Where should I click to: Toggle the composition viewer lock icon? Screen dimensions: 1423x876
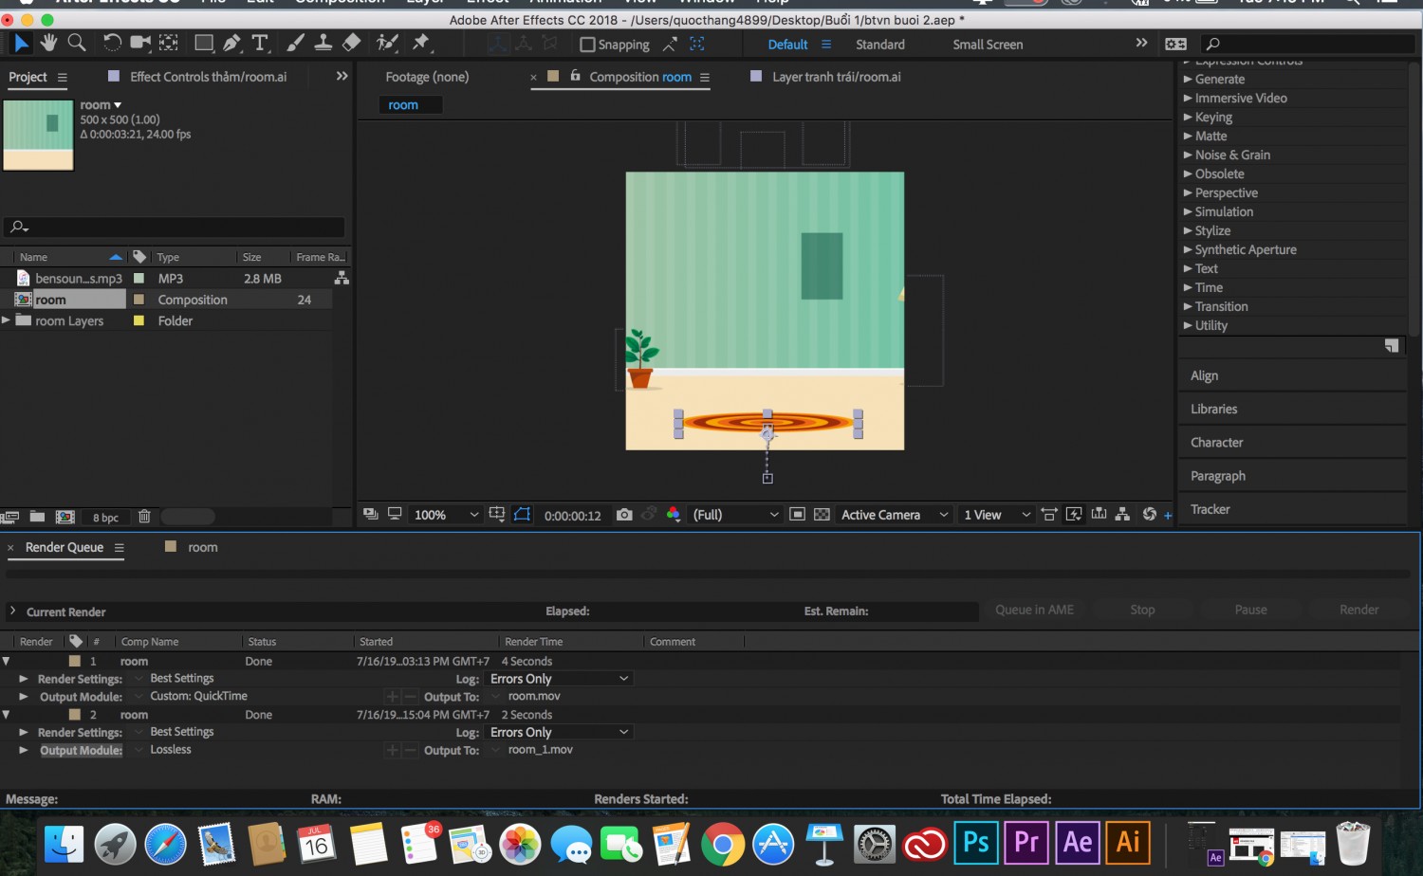click(x=575, y=76)
